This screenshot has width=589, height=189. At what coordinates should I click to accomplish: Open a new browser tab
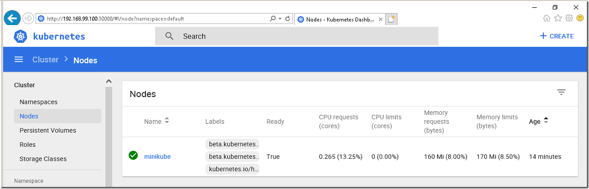tap(392, 19)
